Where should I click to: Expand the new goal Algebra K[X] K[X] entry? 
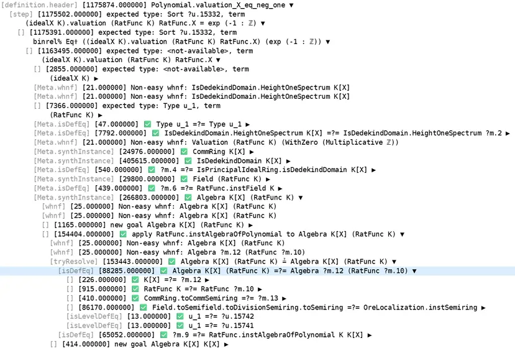tap(226, 344)
